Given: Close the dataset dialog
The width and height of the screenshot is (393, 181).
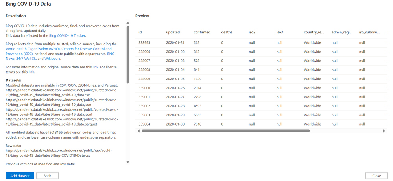Looking at the screenshot, I should pyautogui.click(x=376, y=176).
